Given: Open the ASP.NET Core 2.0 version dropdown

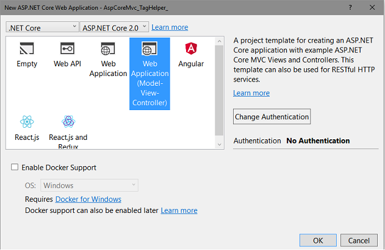Looking at the screenshot, I should tap(114, 27).
